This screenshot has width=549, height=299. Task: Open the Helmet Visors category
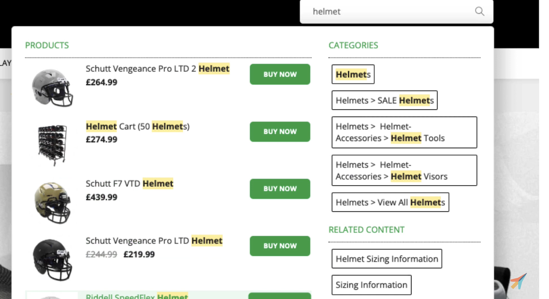tap(404, 170)
